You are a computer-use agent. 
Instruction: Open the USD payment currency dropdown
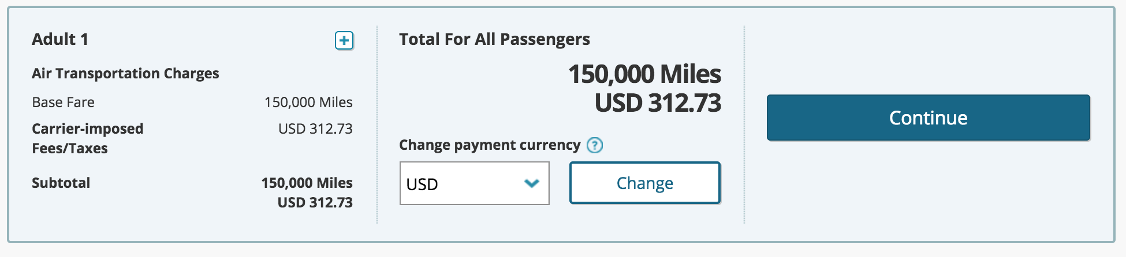point(474,183)
